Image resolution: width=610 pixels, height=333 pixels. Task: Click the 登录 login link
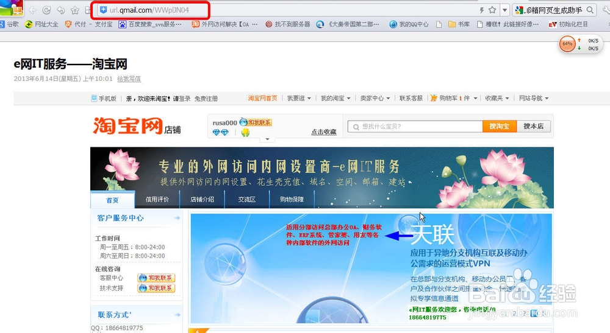(x=185, y=99)
